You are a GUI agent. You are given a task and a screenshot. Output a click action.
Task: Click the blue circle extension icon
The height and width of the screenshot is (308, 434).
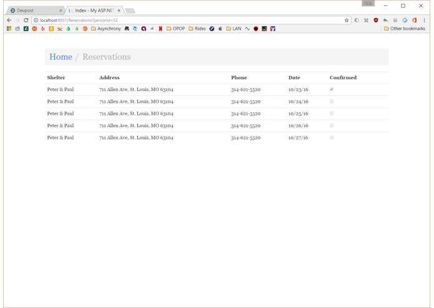[x=405, y=20]
